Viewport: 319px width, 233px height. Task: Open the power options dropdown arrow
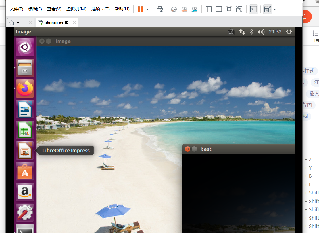coord(147,9)
